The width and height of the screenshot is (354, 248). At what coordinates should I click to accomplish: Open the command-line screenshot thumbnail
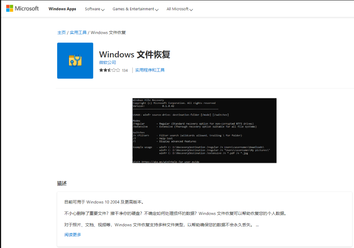coord(204,131)
